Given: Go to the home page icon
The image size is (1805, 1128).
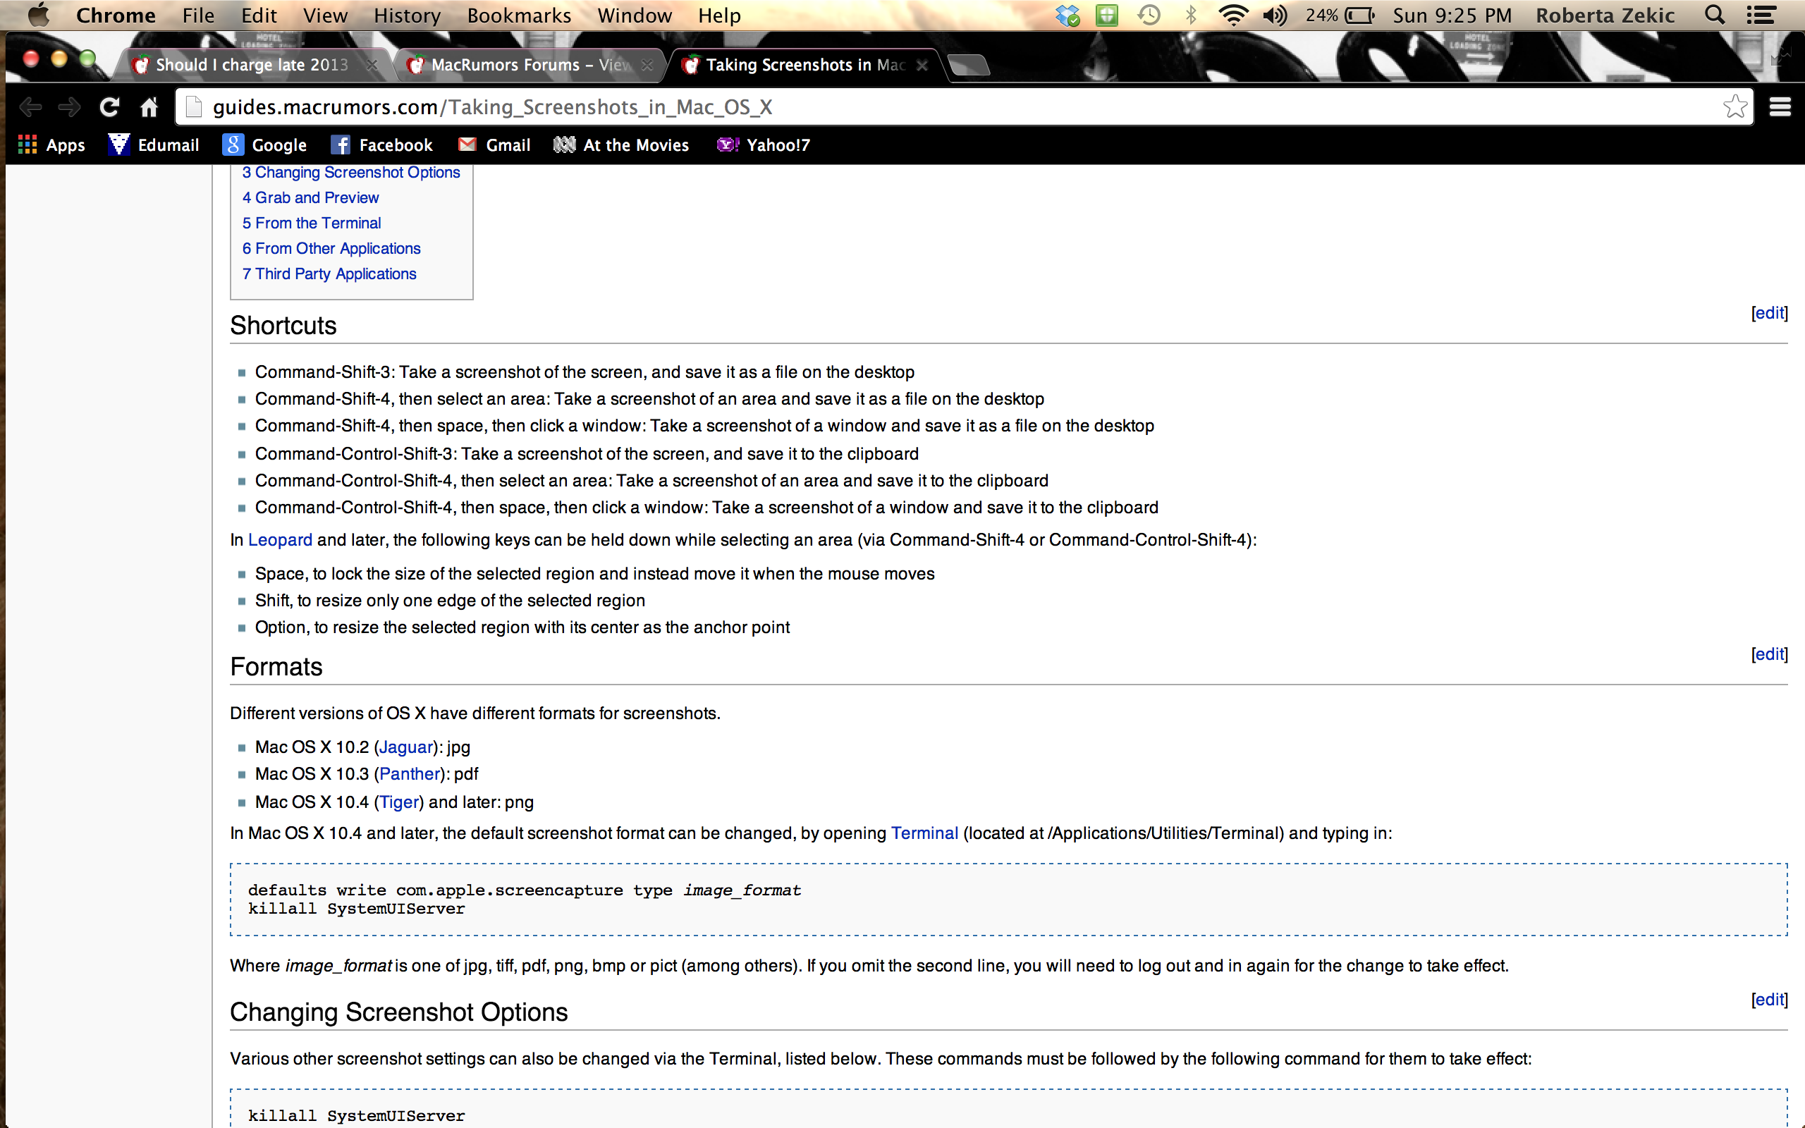Looking at the screenshot, I should (x=149, y=107).
